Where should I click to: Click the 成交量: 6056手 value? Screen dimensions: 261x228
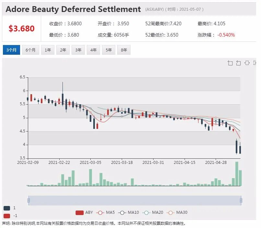click(x=113, y=35)
